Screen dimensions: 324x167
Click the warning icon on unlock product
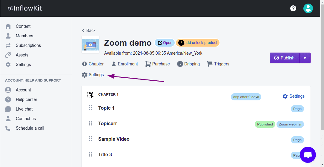click(x=181, y=43)
